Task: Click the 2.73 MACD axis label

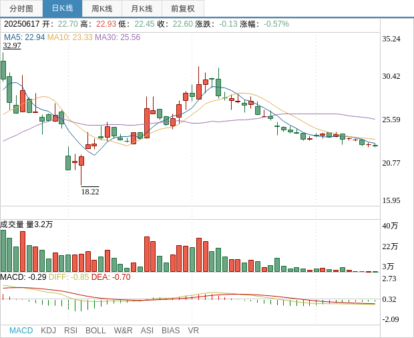Action: 389,279
